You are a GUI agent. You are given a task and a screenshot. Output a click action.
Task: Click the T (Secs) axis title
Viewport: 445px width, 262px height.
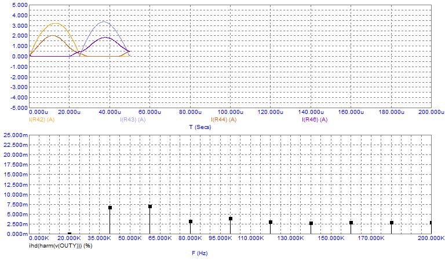coord(200,127)
